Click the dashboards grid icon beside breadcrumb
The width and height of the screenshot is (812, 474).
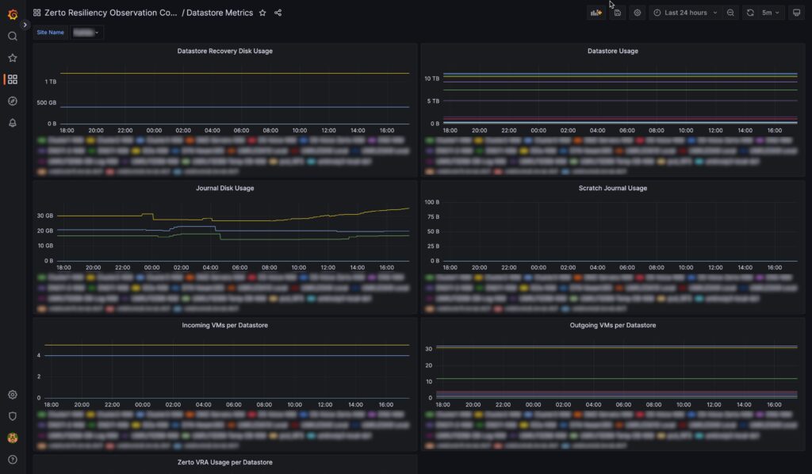point(36,13)
